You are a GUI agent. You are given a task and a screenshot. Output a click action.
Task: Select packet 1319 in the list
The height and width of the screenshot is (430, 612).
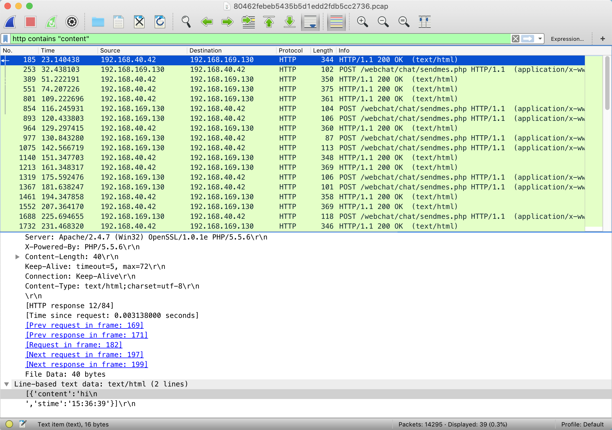click(x=293, y=177)
